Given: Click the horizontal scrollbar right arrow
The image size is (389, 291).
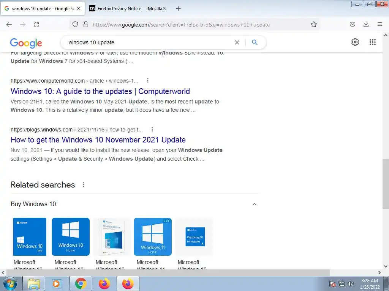Looking at the screenshot, I should pyautogui.click(x=380, y=272).
